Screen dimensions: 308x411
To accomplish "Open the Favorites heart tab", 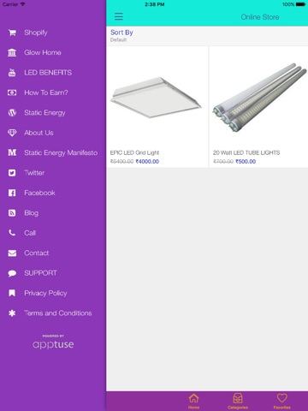I will pos(281,401).
